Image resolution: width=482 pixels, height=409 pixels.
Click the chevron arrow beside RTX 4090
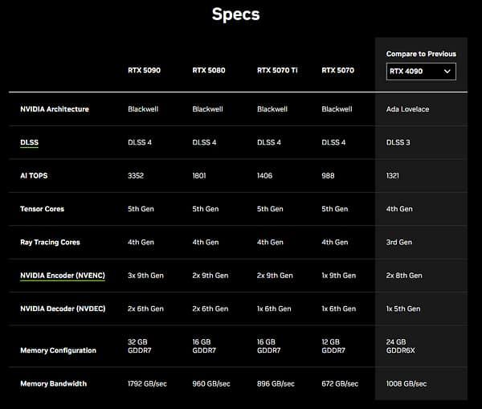447,72
